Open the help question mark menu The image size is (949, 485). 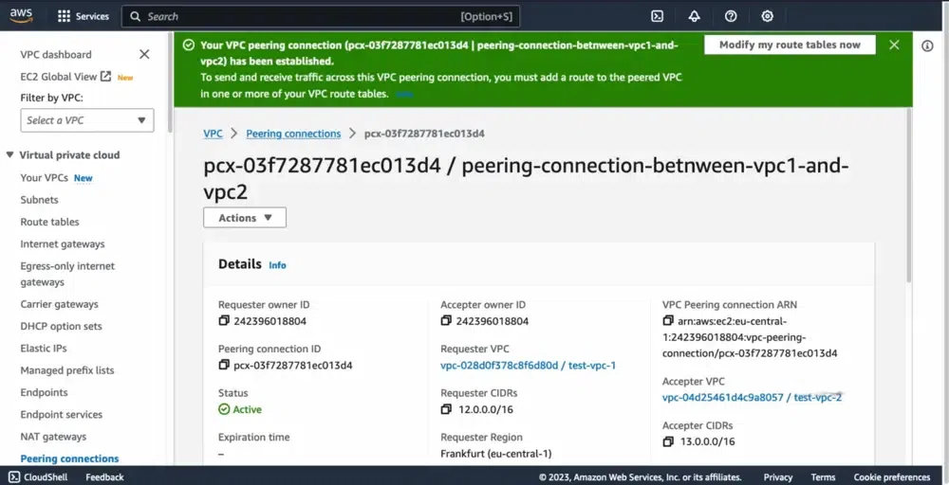pyautogui.click(x=731, y=16)
